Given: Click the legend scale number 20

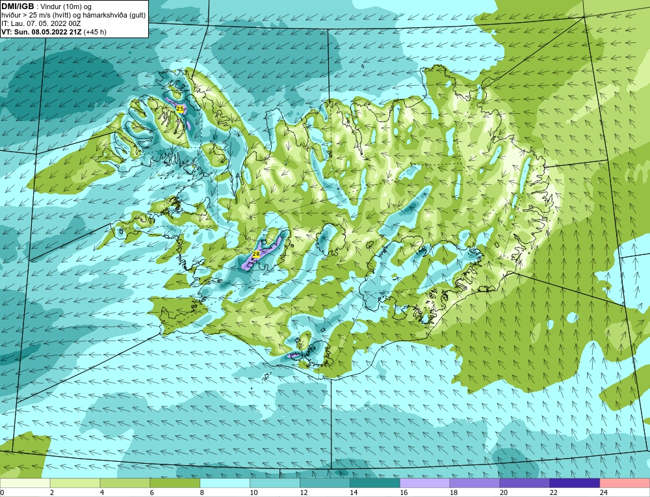Looking at the screenshot, I should coord(503,492).
